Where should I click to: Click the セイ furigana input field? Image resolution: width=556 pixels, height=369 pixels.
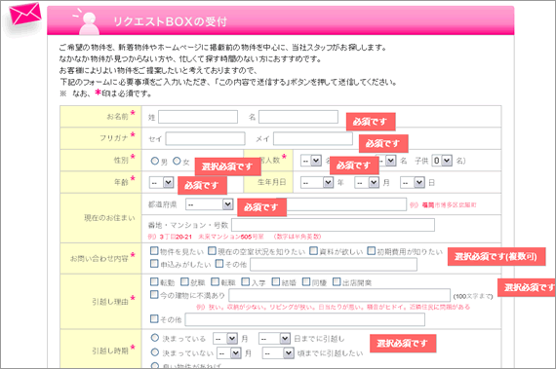pos(205,138)
